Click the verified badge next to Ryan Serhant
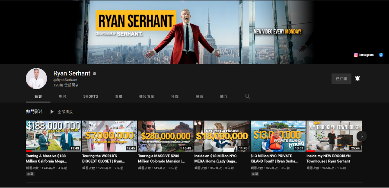Screen dimensions: 389x188 95,73
